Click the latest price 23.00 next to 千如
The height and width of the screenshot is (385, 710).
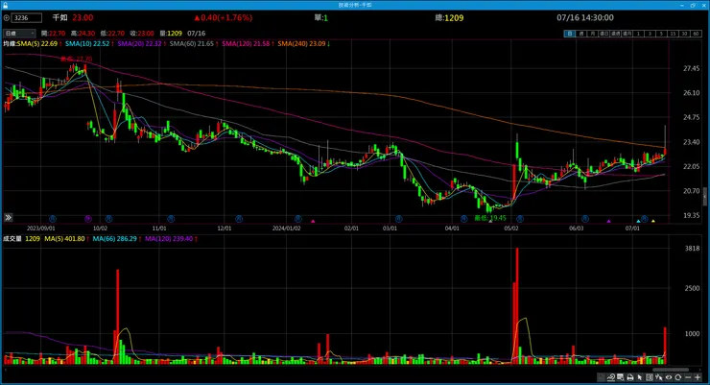(83, 17)
